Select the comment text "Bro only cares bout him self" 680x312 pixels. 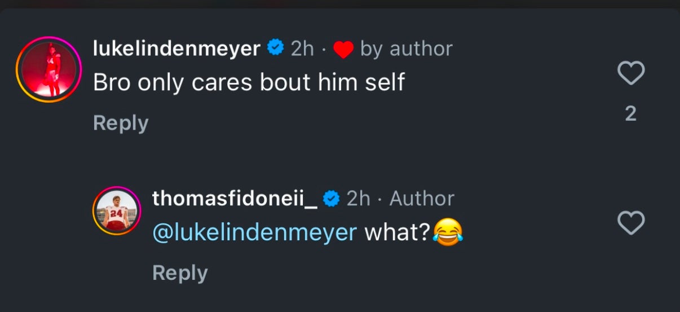pos(249,82)
